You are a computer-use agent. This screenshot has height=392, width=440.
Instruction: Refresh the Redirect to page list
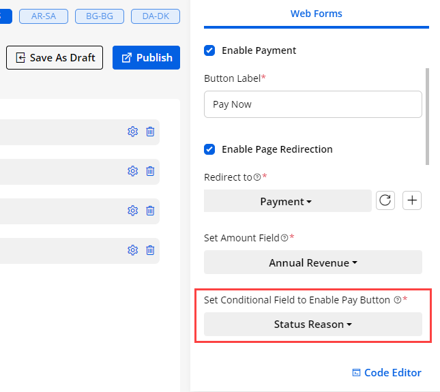click(385, 200)
